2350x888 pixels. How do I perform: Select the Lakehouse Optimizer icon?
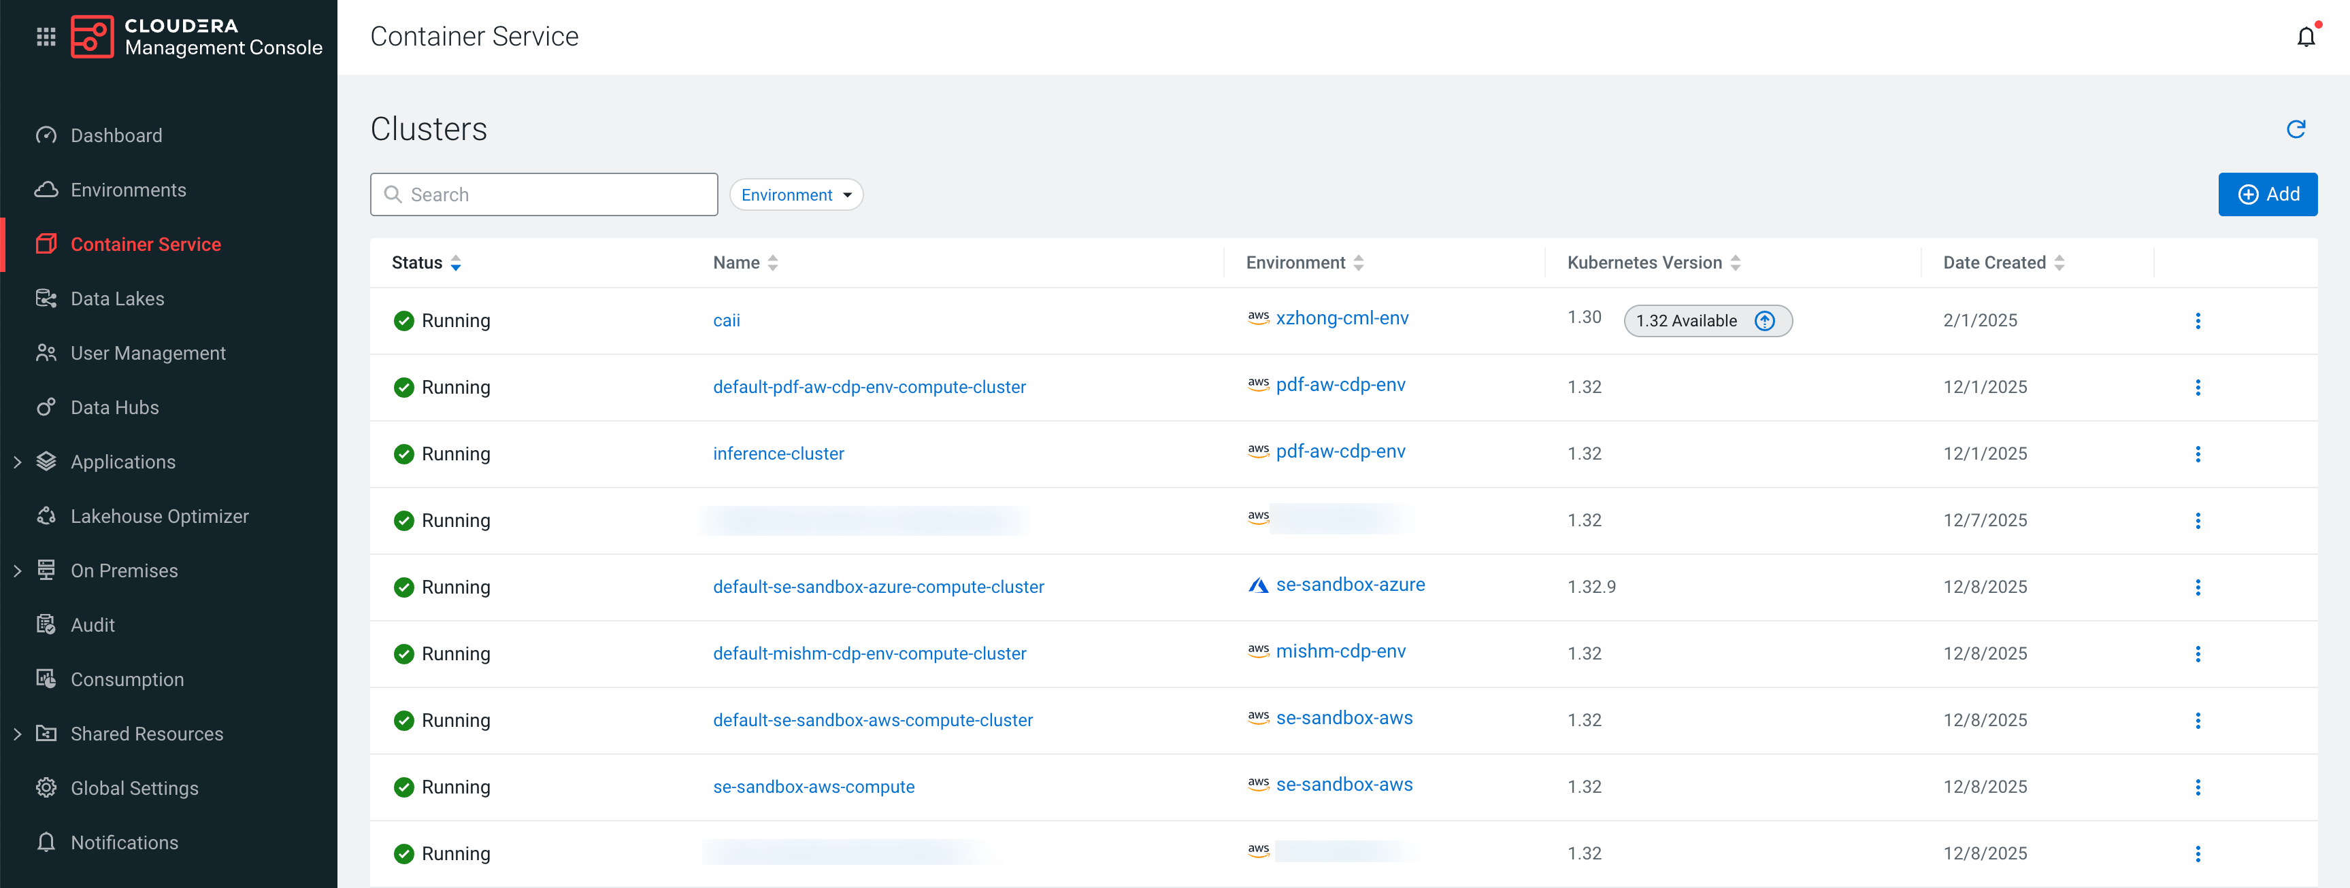click(46, 515)
